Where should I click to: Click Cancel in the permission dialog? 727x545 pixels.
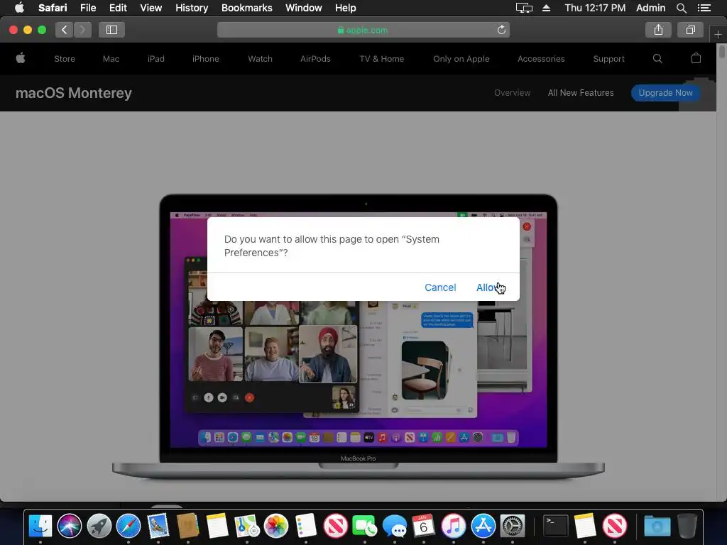(440, 287)
